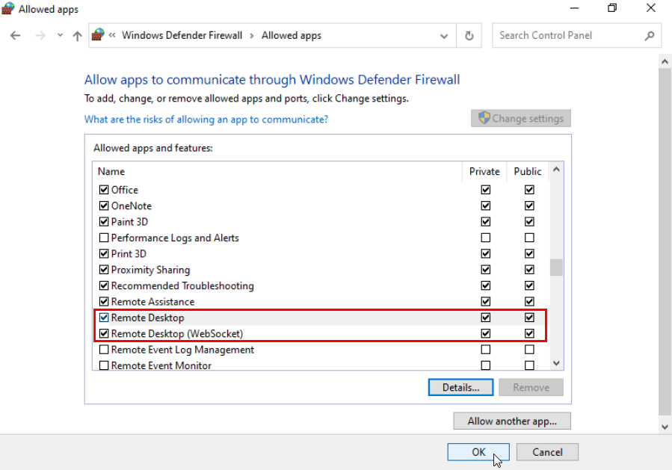Toggle Private checkbox for Remote Desktop (WebSocket)

tap(486, 333)
